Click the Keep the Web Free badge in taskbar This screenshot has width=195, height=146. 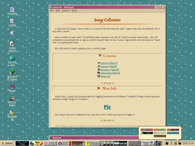[x=22, y=143]
